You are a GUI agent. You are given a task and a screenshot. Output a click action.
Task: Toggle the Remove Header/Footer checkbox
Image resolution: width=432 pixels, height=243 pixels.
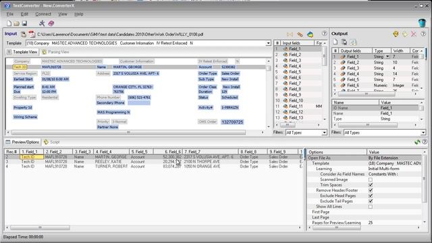(371, 190)
